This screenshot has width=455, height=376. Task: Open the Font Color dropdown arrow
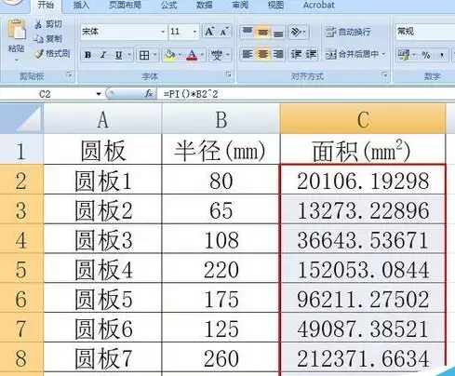click(x=202, y=55)
